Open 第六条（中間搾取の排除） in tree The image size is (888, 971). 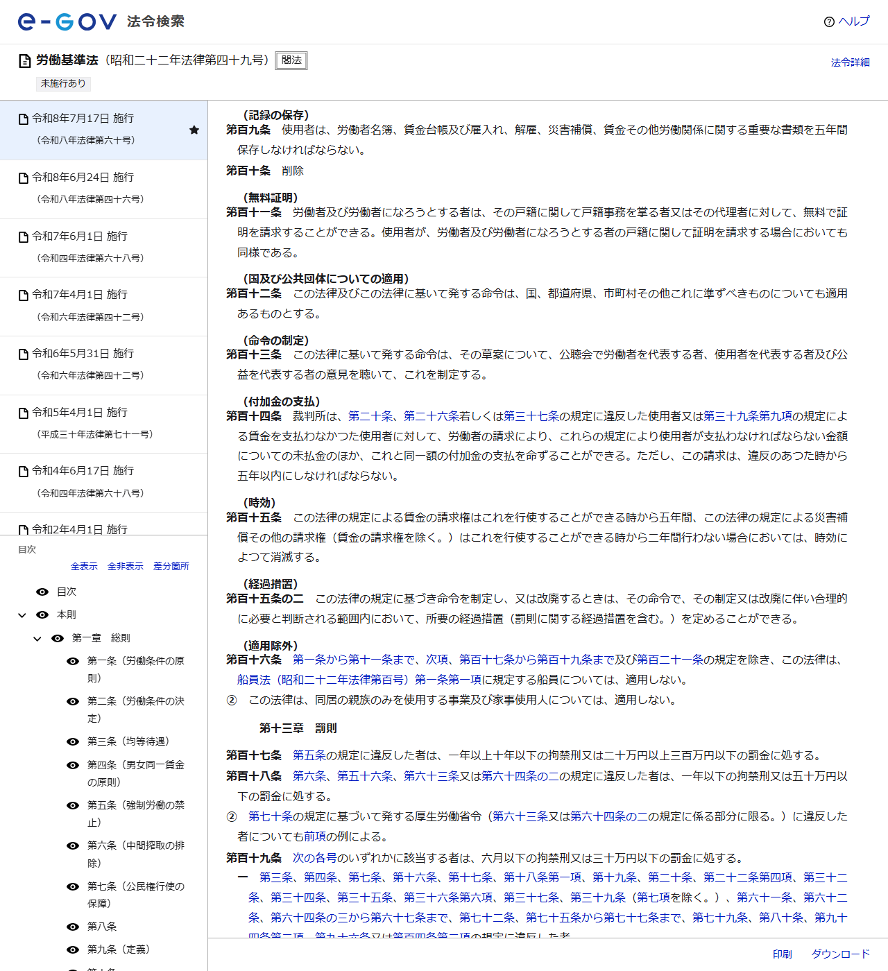point(136,854)
